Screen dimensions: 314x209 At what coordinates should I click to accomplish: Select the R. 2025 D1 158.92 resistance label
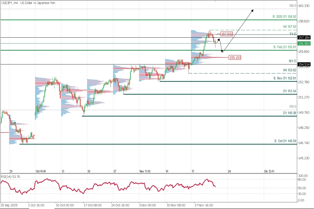284,17
